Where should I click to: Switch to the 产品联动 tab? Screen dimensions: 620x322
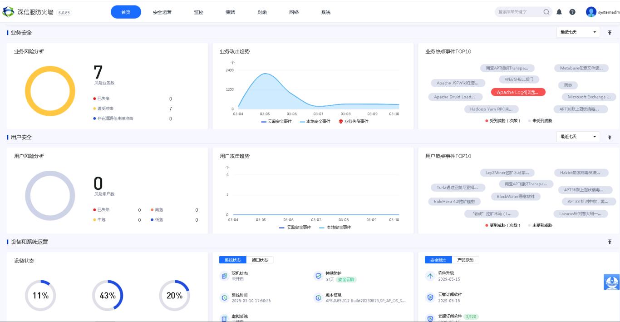tap(465, 260)
